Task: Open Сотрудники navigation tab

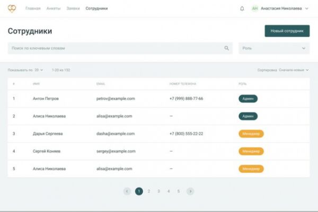Action: tap(96, 8)
